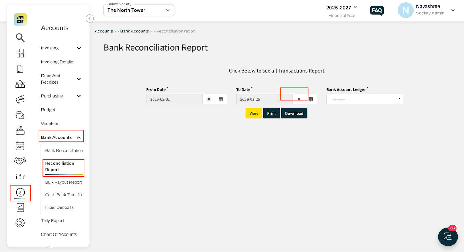Expand the user profile menu chevron
The width and height of the screenshot is (464, 252).
[x=453, y=10]
